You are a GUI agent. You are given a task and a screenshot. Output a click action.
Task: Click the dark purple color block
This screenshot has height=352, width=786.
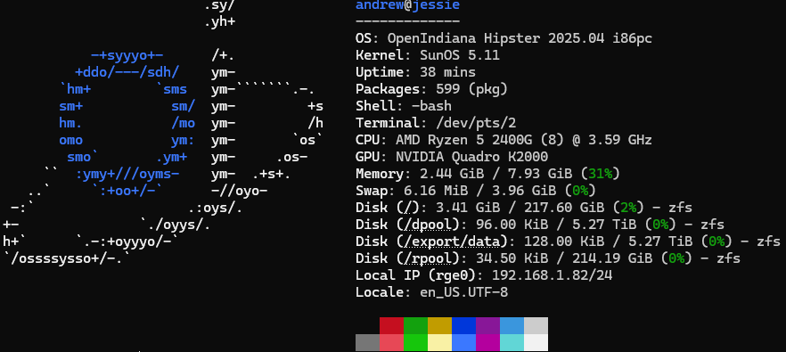[x=487, y=325]
